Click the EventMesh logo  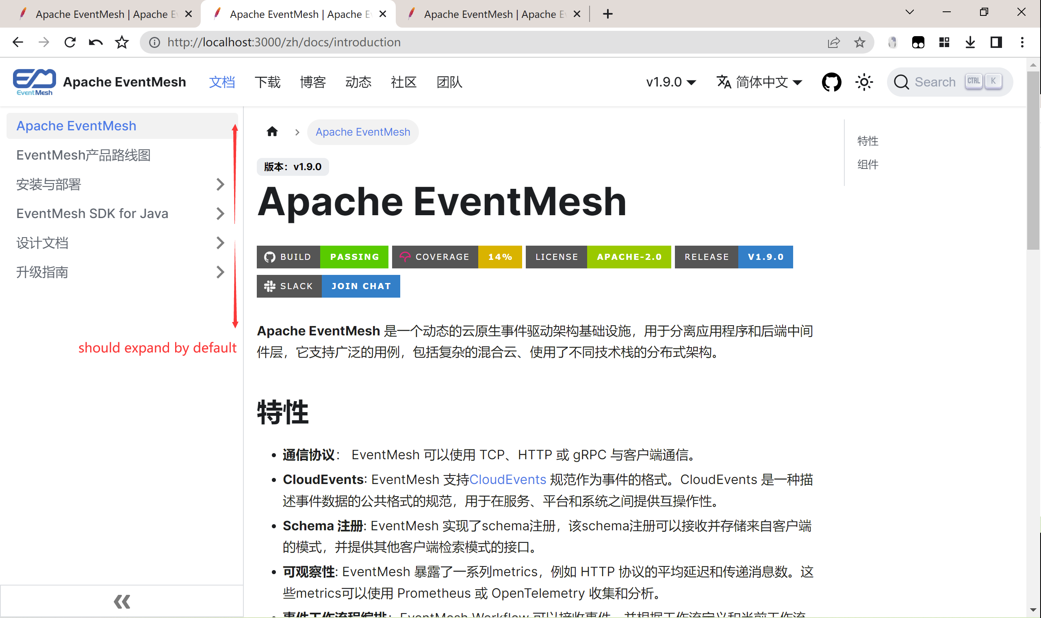(x=35, y=82)
